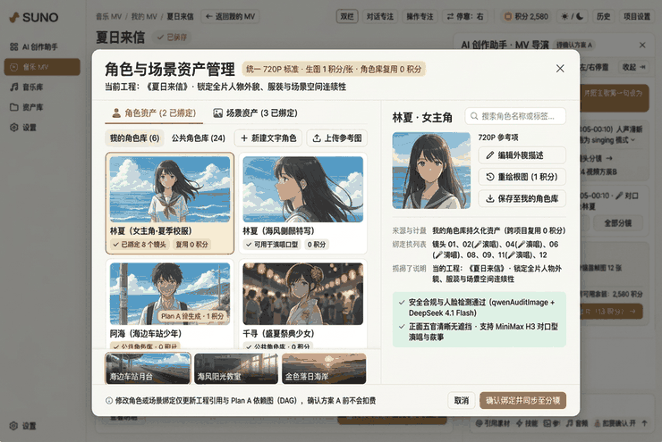This screenshot has height=442, width=662.
Task: Click the 我的 MV breadcrumb link
Action: (x=144, y=16)
